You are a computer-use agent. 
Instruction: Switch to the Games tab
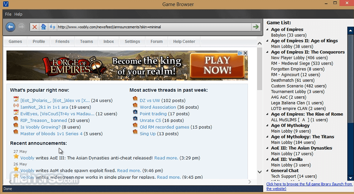(x=15, y=42)
